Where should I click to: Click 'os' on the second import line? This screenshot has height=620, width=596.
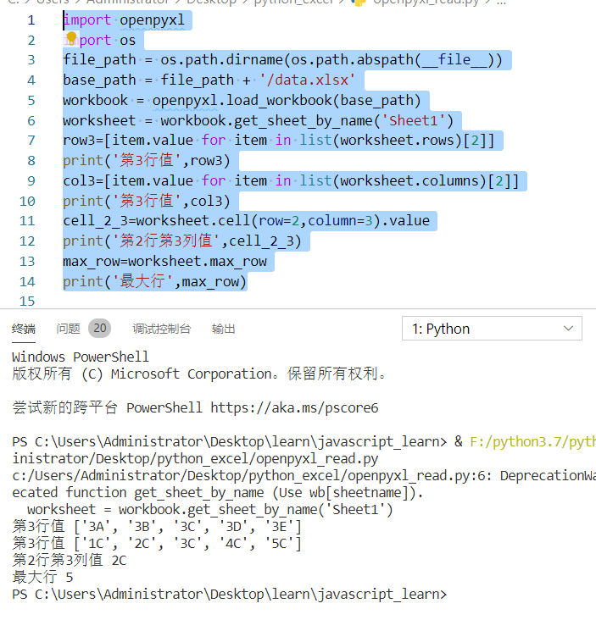coord(128,41)
